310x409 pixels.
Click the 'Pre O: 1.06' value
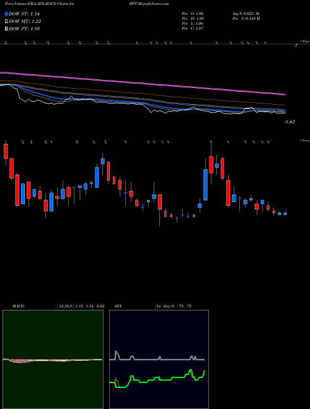[193, 13]
